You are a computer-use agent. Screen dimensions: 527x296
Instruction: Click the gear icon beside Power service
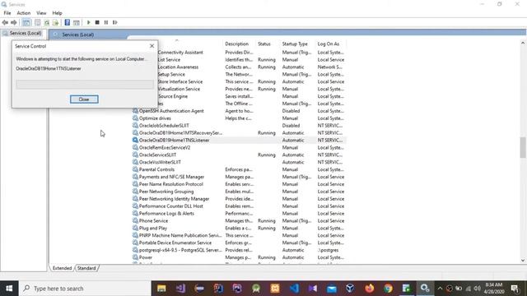coord(135,257)
